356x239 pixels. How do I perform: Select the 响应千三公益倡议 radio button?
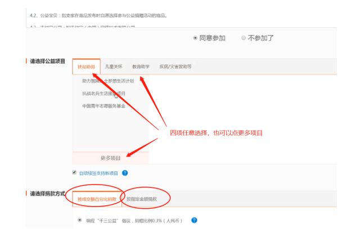79,220
